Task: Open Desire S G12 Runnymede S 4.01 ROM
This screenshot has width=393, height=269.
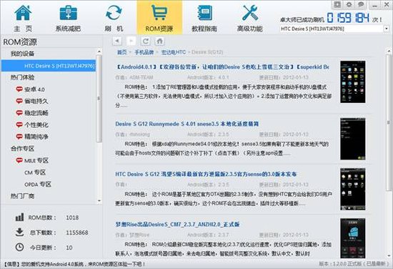Action: click(x=187, y=124)
